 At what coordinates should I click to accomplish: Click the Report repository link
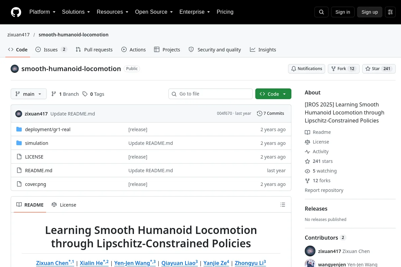pos(324,190)
